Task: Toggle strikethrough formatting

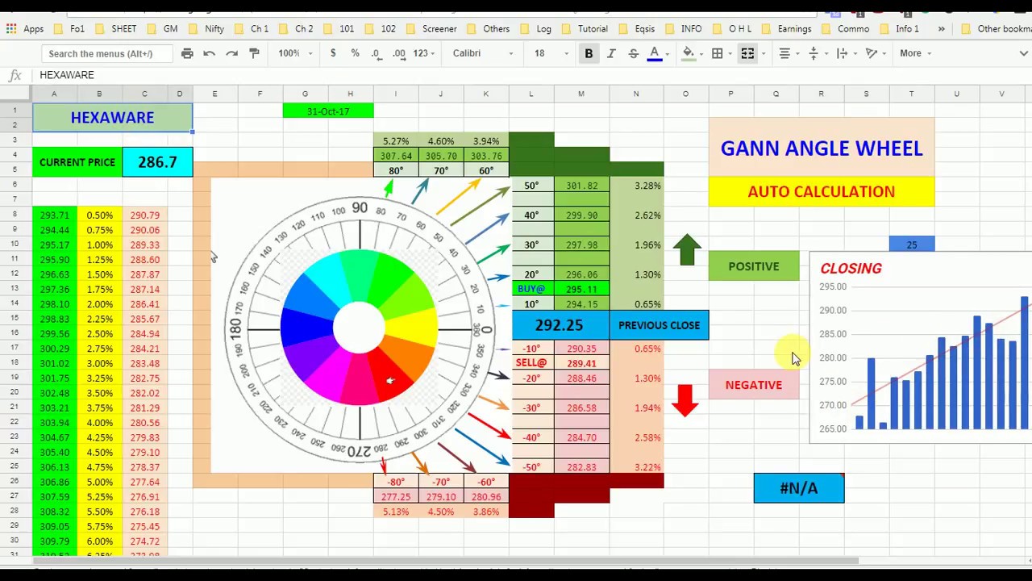Action: pyautogui.click(x=633, y=53)
